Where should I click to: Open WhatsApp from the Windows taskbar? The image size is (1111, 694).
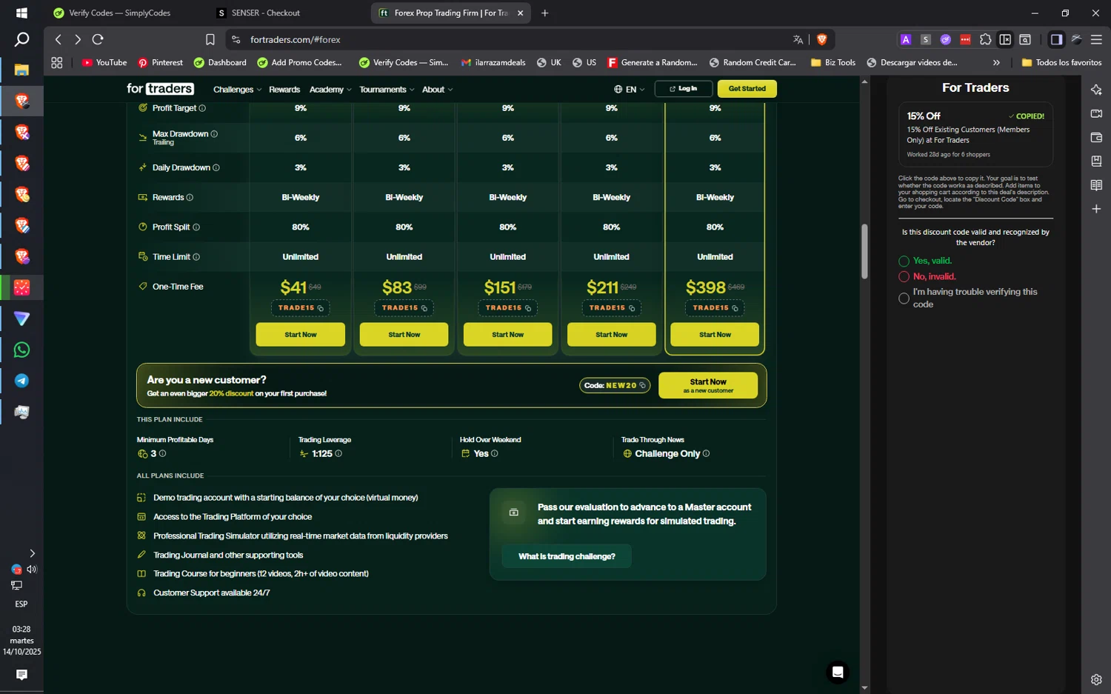(21, 350)
